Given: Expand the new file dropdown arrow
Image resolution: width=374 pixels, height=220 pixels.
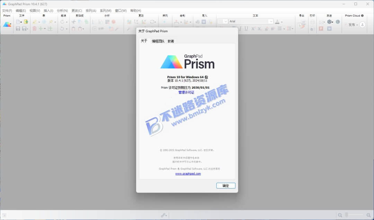Looking at the screenshot, I should coord(21,22).
